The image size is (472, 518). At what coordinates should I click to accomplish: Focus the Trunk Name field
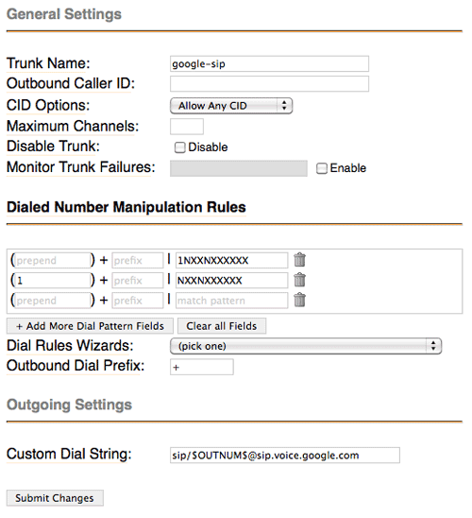point(269,63)
